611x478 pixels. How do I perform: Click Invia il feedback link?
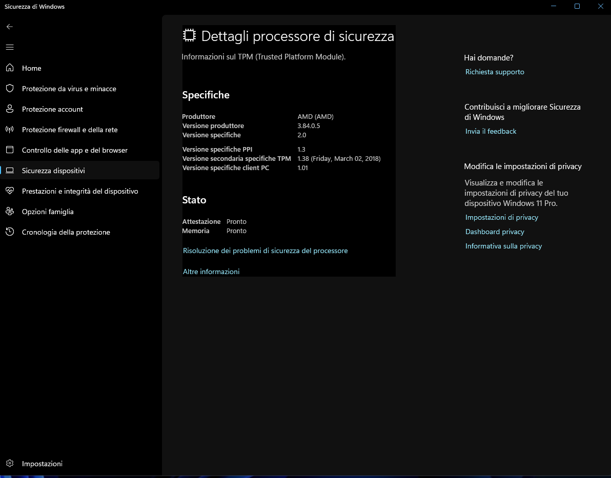coord(491,132)
